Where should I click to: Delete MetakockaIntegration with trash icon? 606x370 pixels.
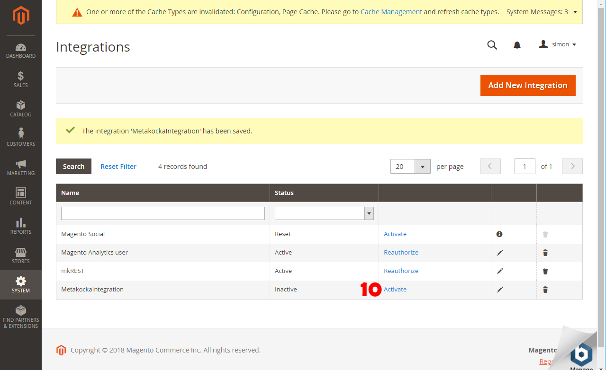(545, 290)
